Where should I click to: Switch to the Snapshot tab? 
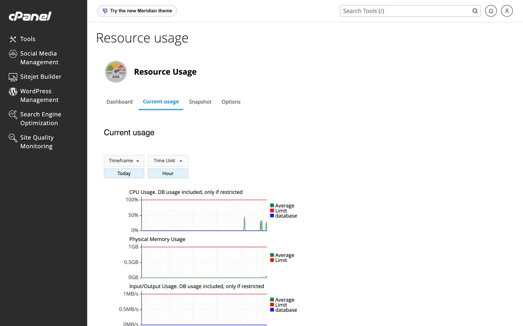click(200, 102)
